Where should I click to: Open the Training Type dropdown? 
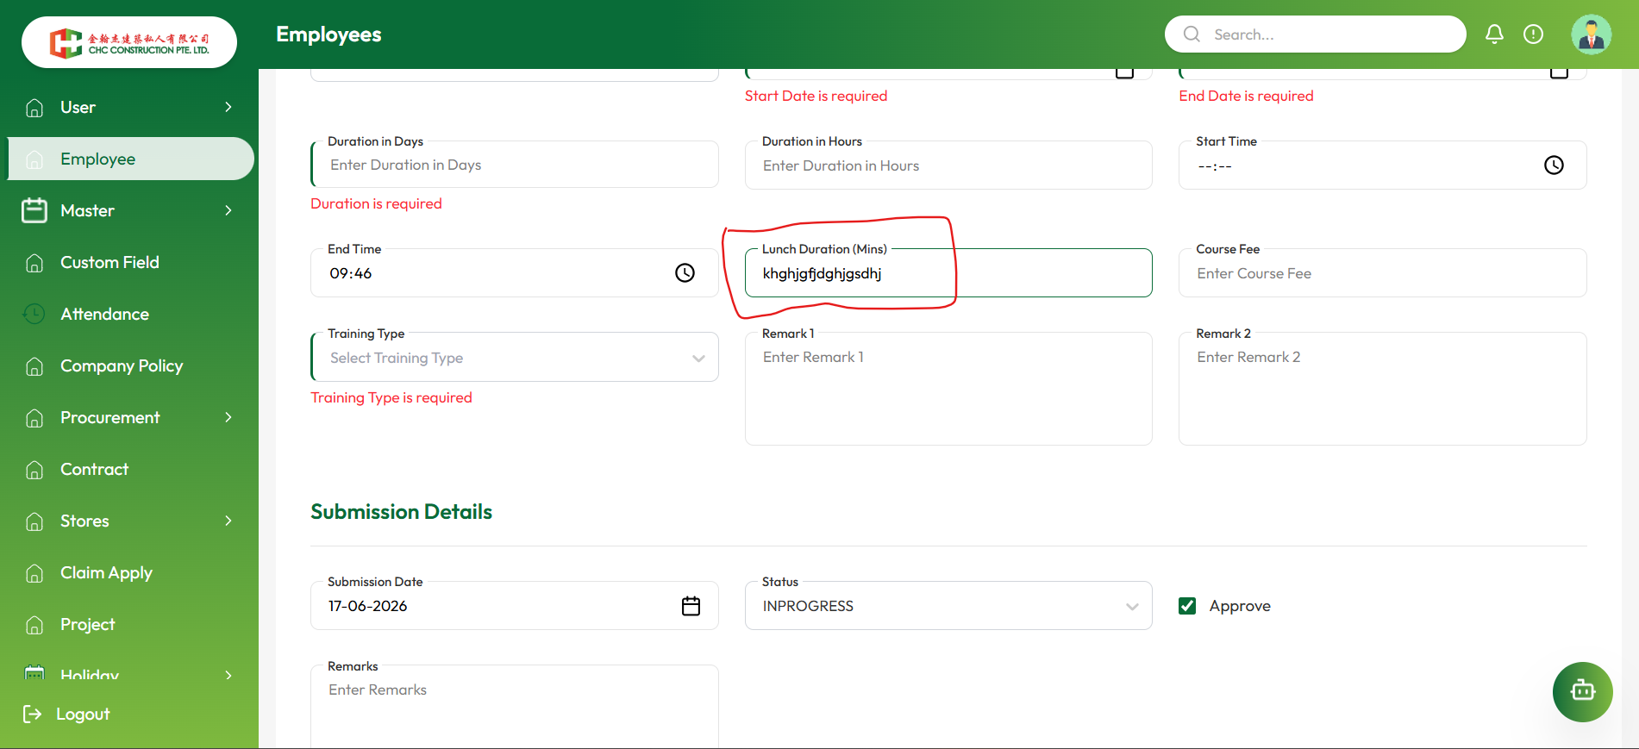[x=515, y=358]
